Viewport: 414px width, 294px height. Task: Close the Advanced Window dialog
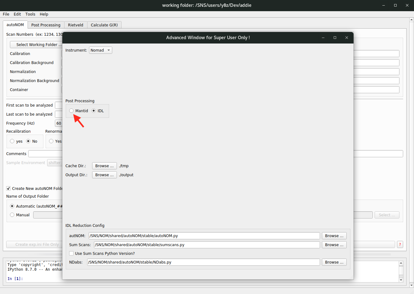[347, 38]
